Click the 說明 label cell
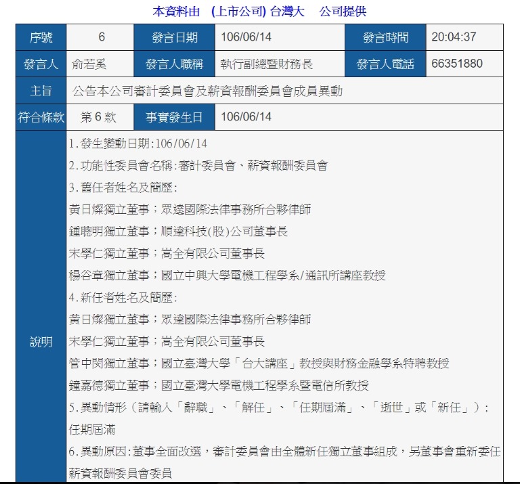 (41, 342)
